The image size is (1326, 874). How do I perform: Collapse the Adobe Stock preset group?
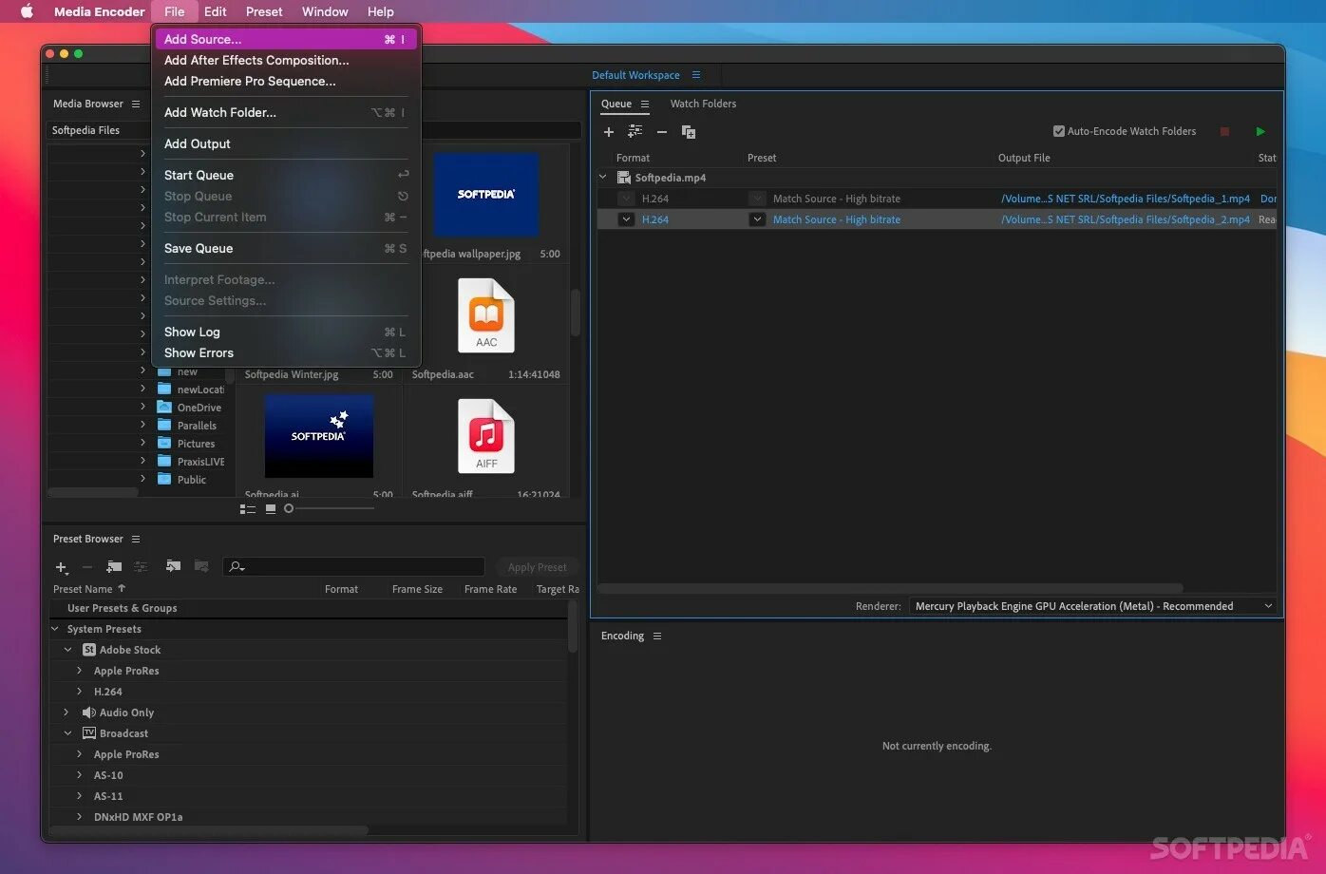pyautogui.click(x=67, y=650)
